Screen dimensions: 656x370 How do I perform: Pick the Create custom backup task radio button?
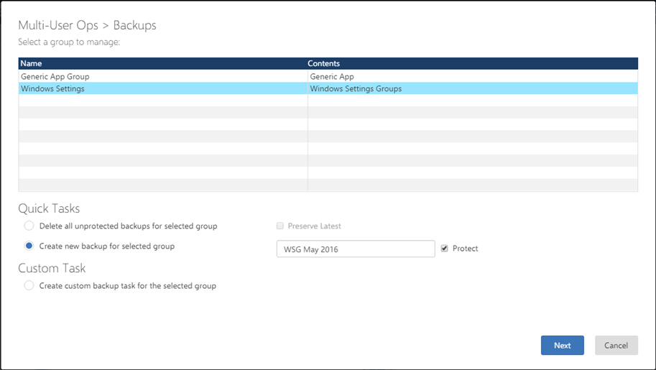pos(29,285)
